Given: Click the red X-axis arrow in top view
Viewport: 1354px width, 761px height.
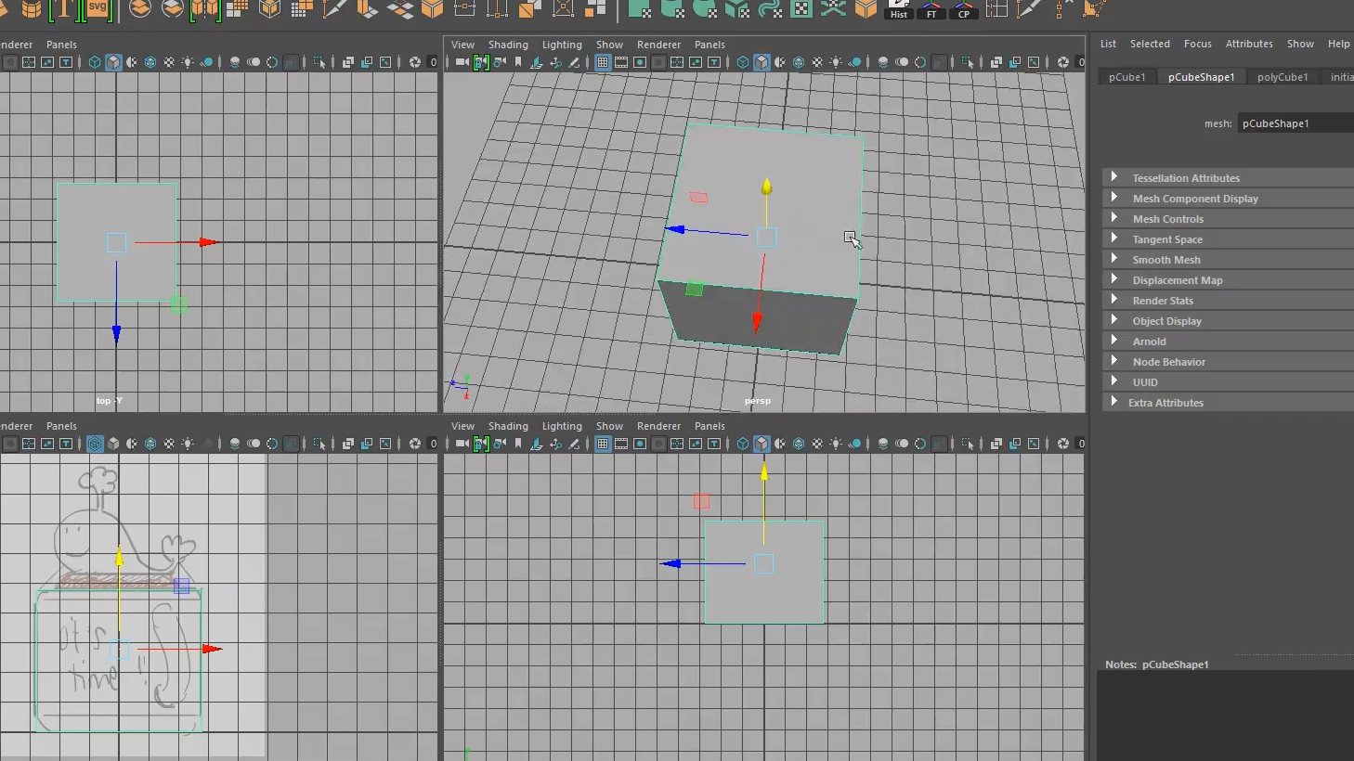Looking at the screenshot, I should 208,242.
